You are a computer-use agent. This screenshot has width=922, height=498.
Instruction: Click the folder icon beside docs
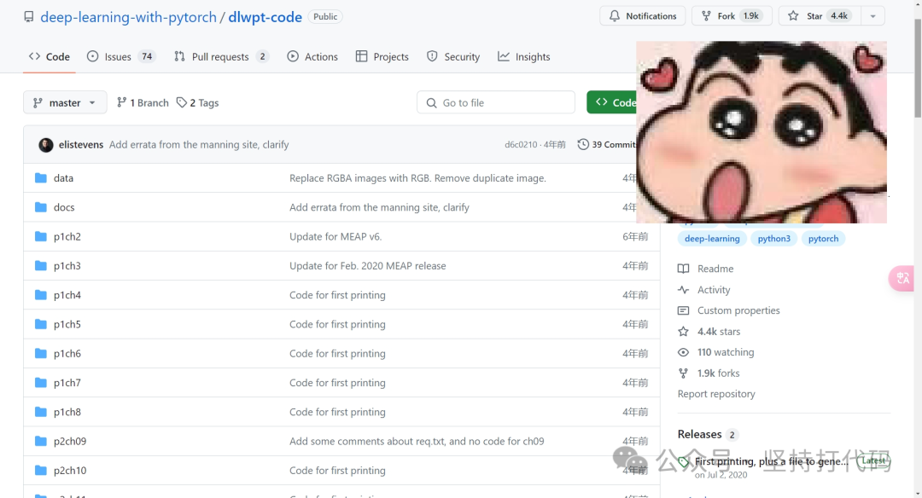tap(41, 207)
